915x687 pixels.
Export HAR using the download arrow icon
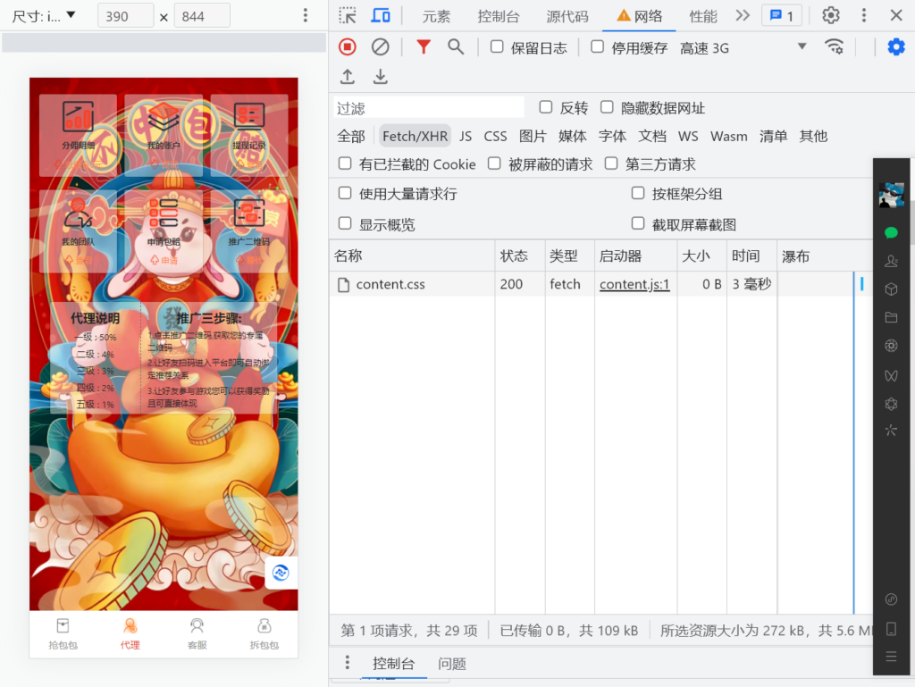point(379,77)
